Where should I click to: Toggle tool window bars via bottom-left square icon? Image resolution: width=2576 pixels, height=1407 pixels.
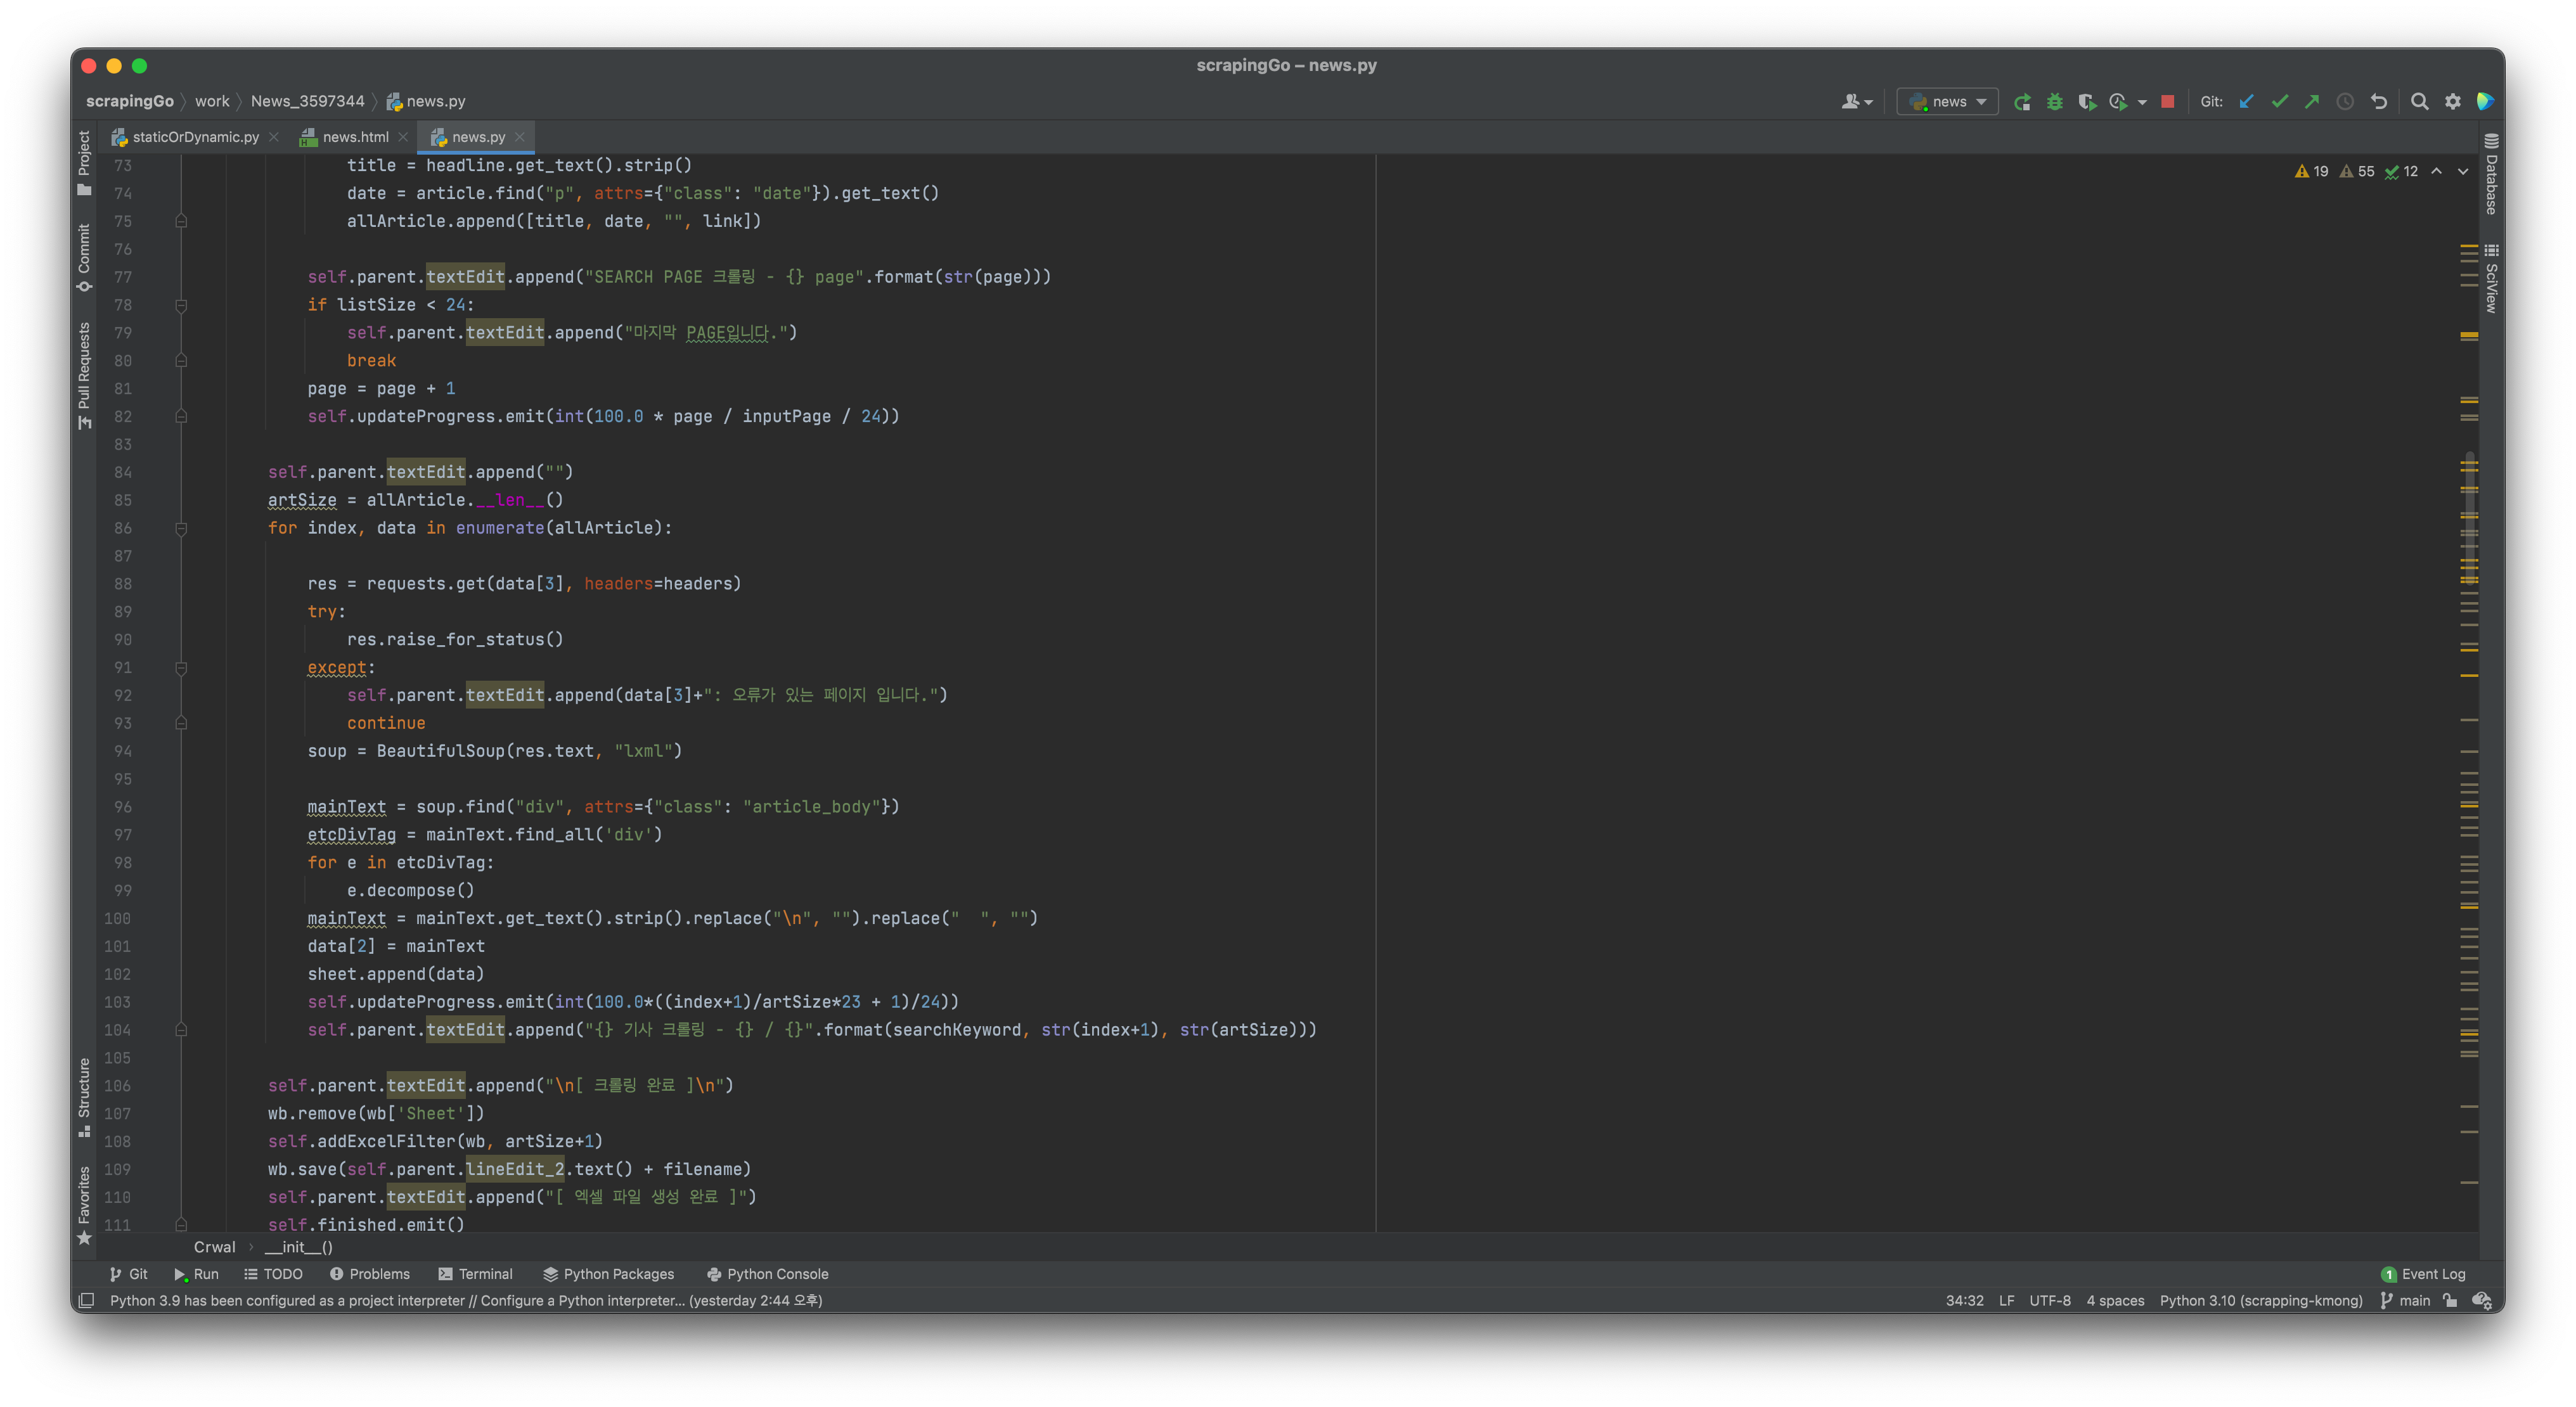pos(87,1300)
